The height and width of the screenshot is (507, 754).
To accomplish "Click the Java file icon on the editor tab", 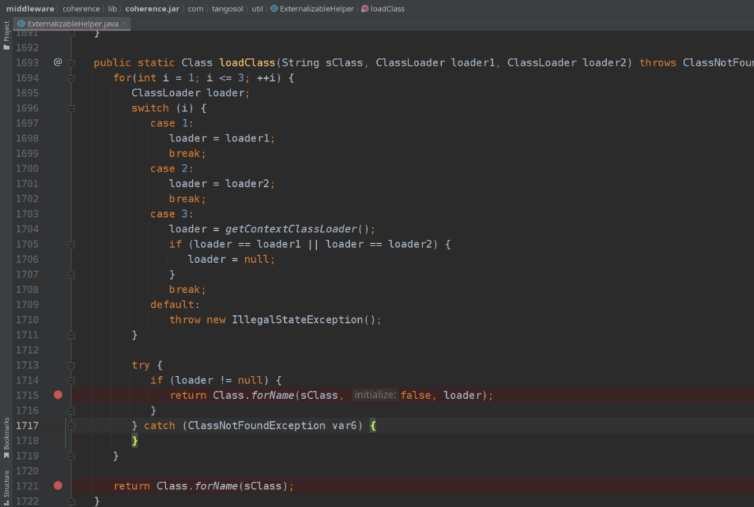I will [x=21, y=24].
